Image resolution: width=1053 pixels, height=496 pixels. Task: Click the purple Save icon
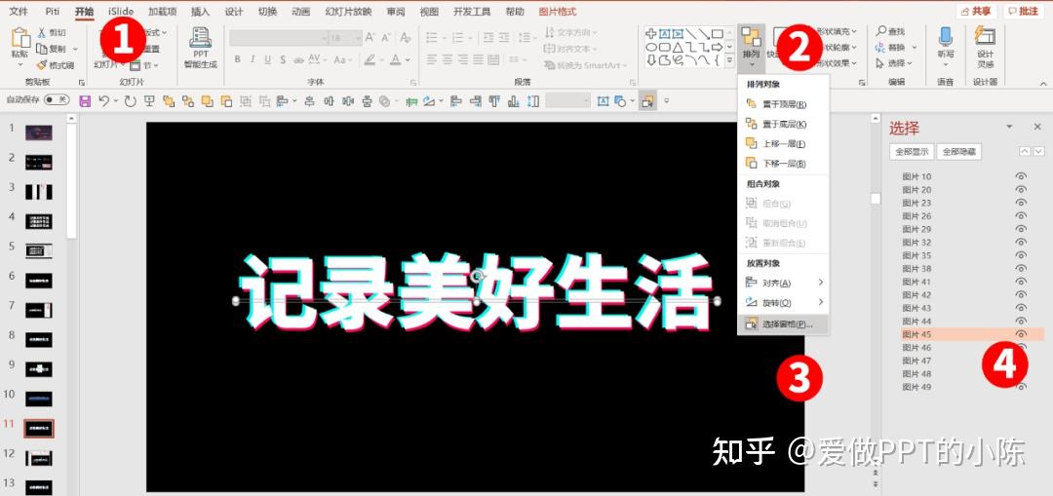[x=85, y=101]
